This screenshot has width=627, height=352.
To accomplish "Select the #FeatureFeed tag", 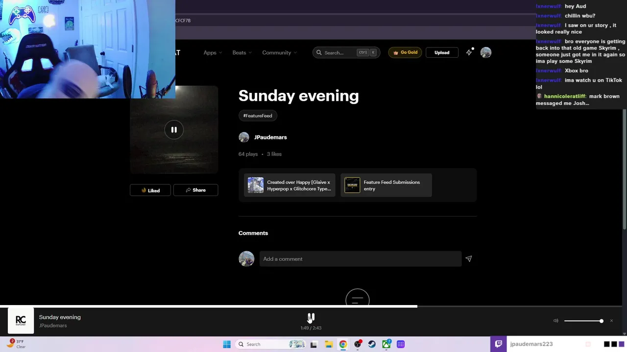I will [258, 116].
